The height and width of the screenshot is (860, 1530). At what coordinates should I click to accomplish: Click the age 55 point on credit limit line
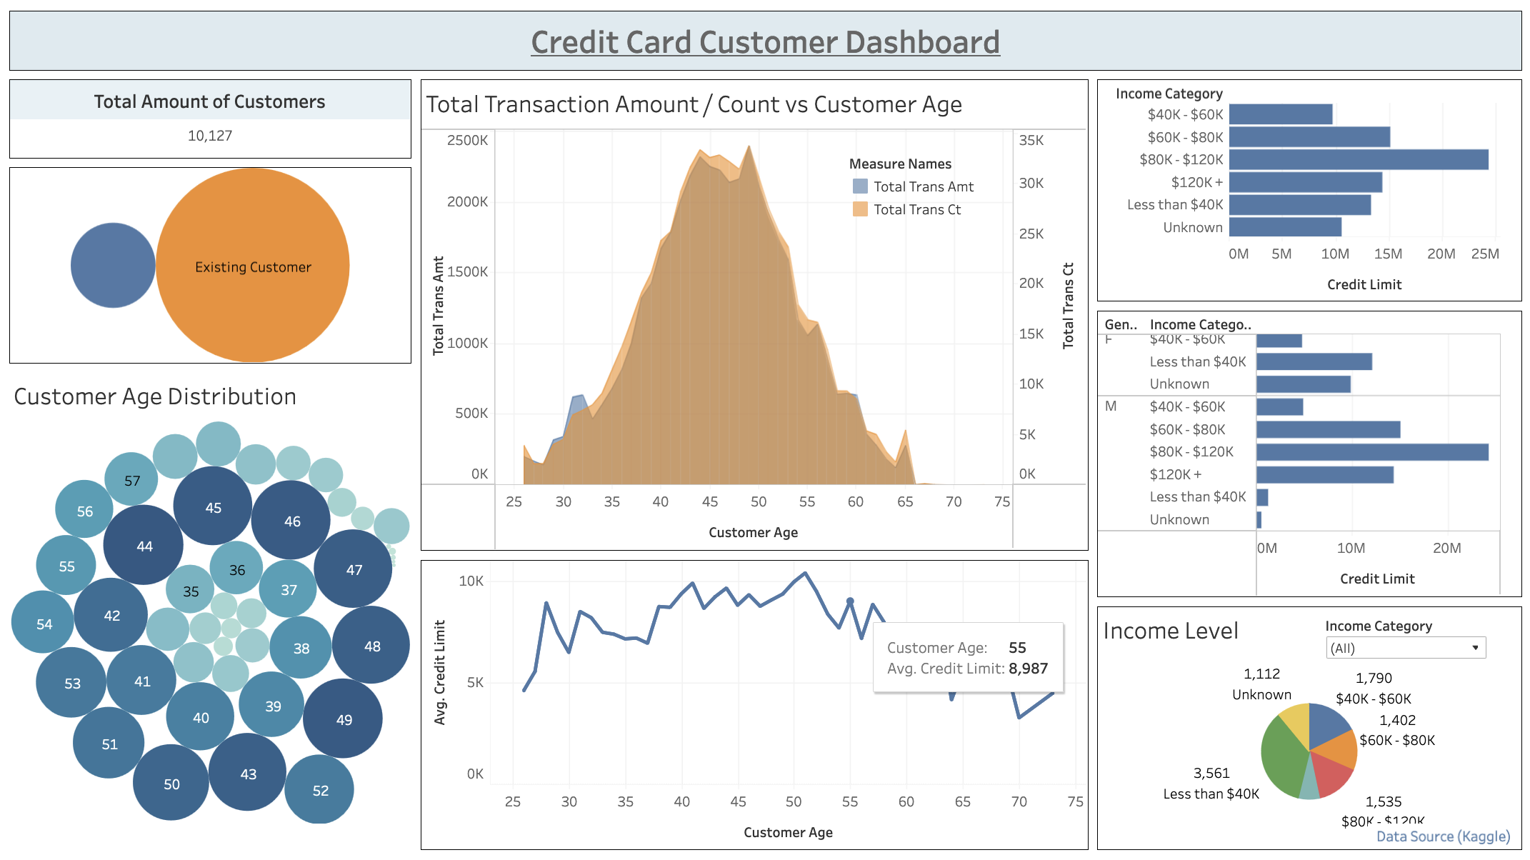click(x=850, y=601)
